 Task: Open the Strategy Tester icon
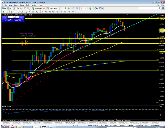point(28,8)
